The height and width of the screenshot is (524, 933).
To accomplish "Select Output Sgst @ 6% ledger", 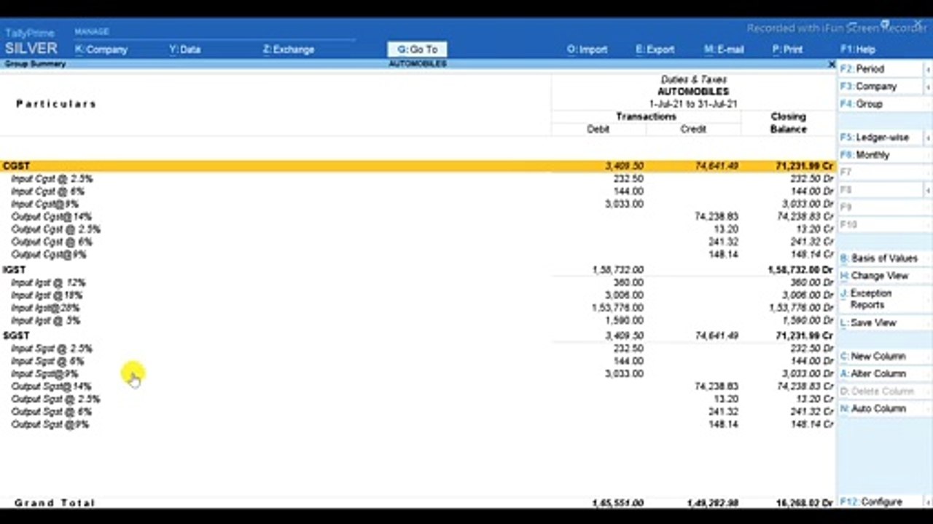I will (x=52, y=412).
